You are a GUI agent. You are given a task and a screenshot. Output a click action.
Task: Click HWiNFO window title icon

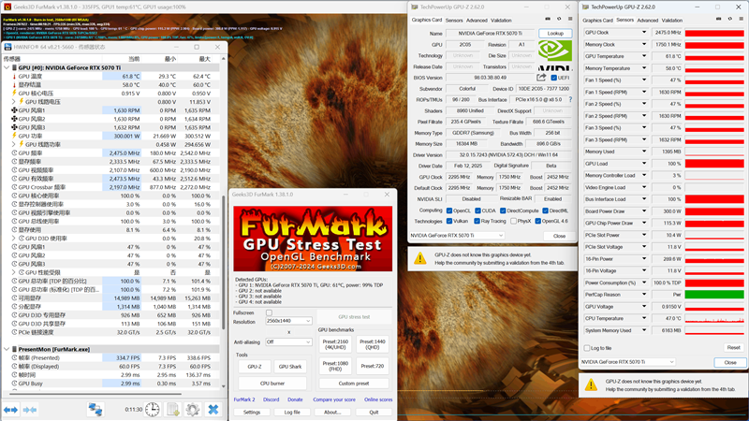[7, 47]
